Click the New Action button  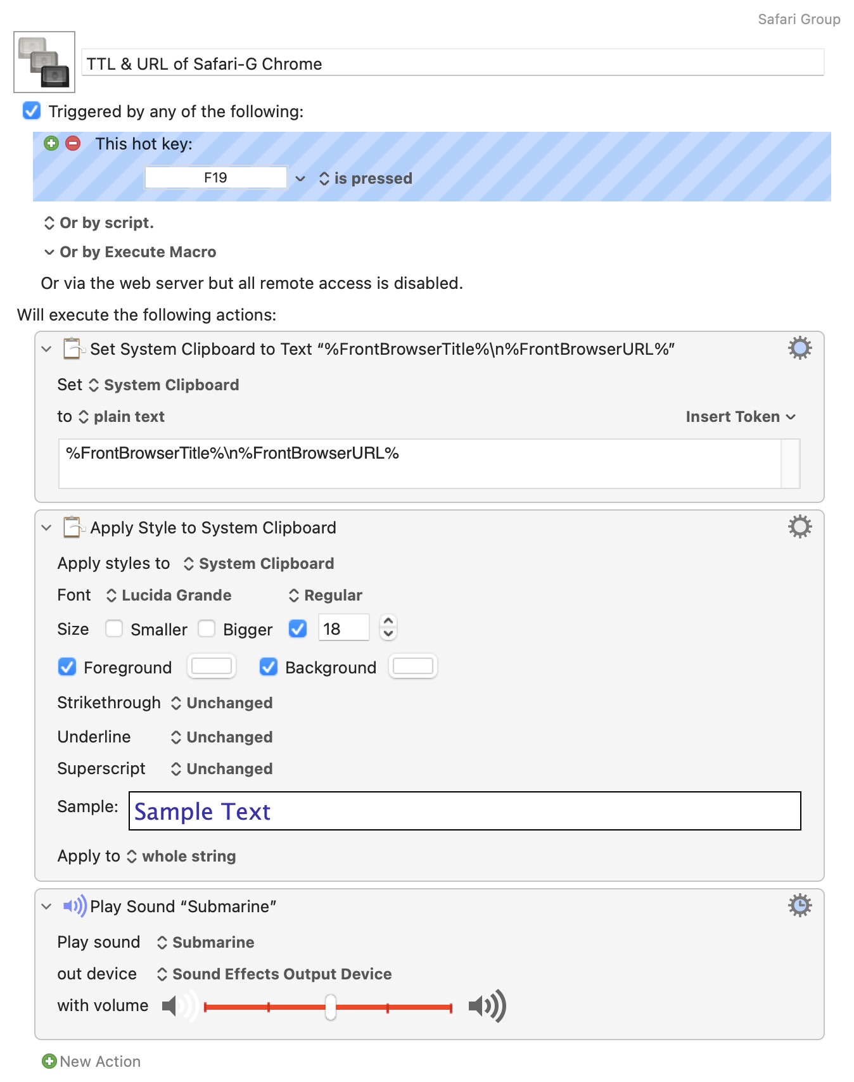point(91,1061)
